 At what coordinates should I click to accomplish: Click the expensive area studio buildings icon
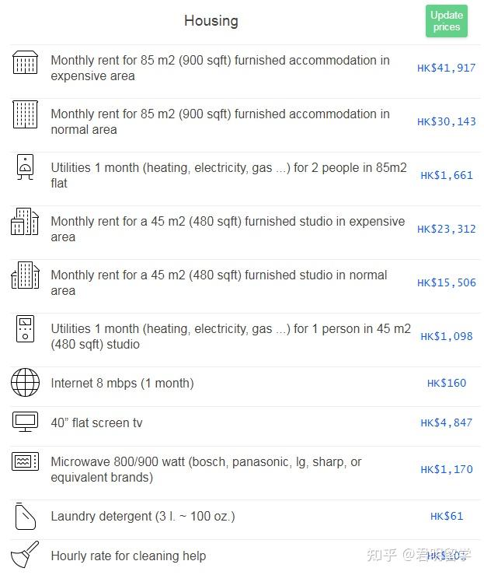click(x=25, y=222)
